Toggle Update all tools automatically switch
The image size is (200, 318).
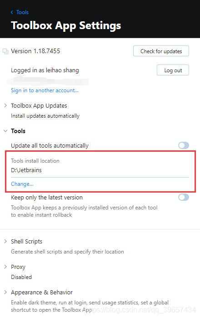pos(184,145)
